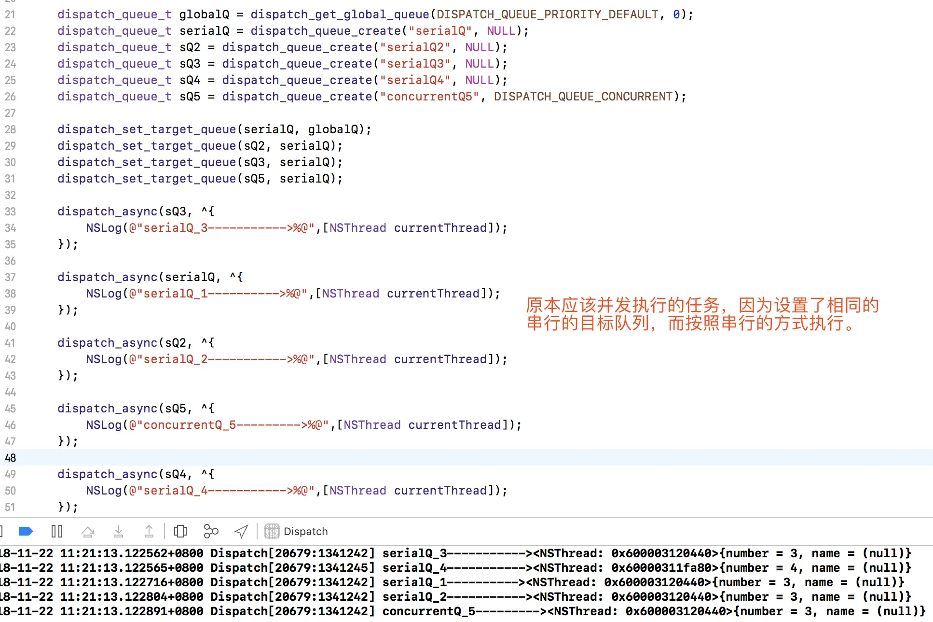This screenshot has width=933, height=622.
Task: Open the Debug View Hierarchy icon
Action: tap(180, 531)
